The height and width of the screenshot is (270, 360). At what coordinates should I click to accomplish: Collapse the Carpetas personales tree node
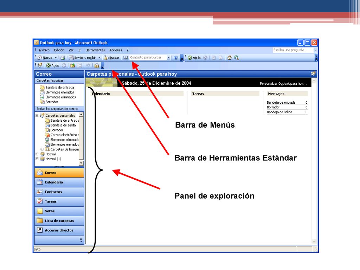coord(37,115)
